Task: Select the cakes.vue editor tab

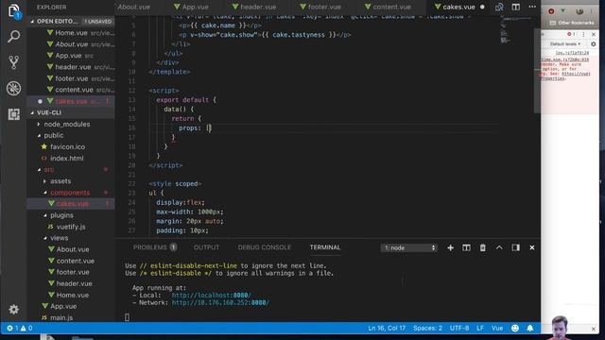Action: click(x=458, y=7)
